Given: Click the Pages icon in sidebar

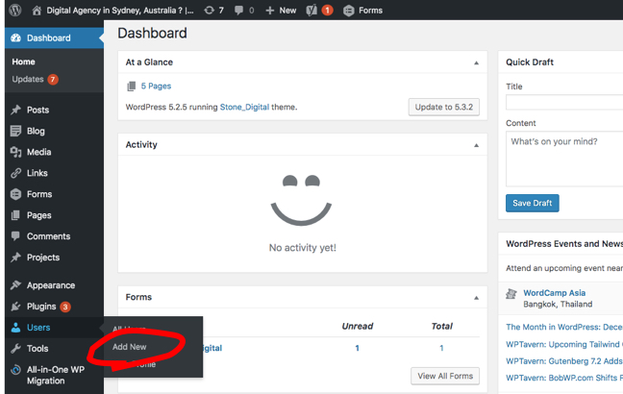Looking at the screenshot, I should point(15,215).
